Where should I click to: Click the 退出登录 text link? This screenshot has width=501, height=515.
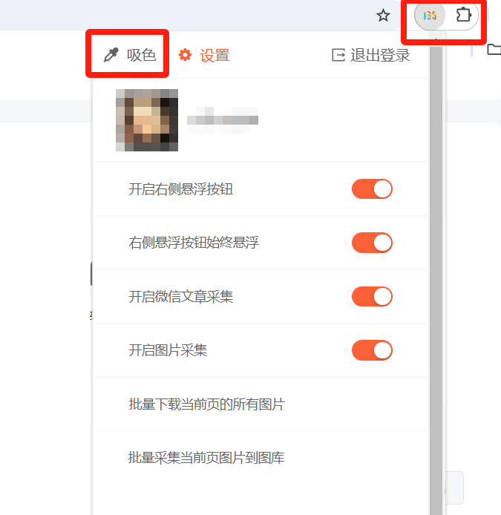380,55
